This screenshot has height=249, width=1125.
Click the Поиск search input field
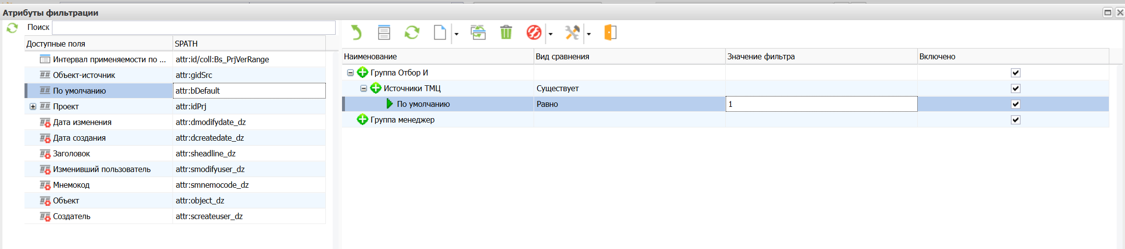pos(194,27)
